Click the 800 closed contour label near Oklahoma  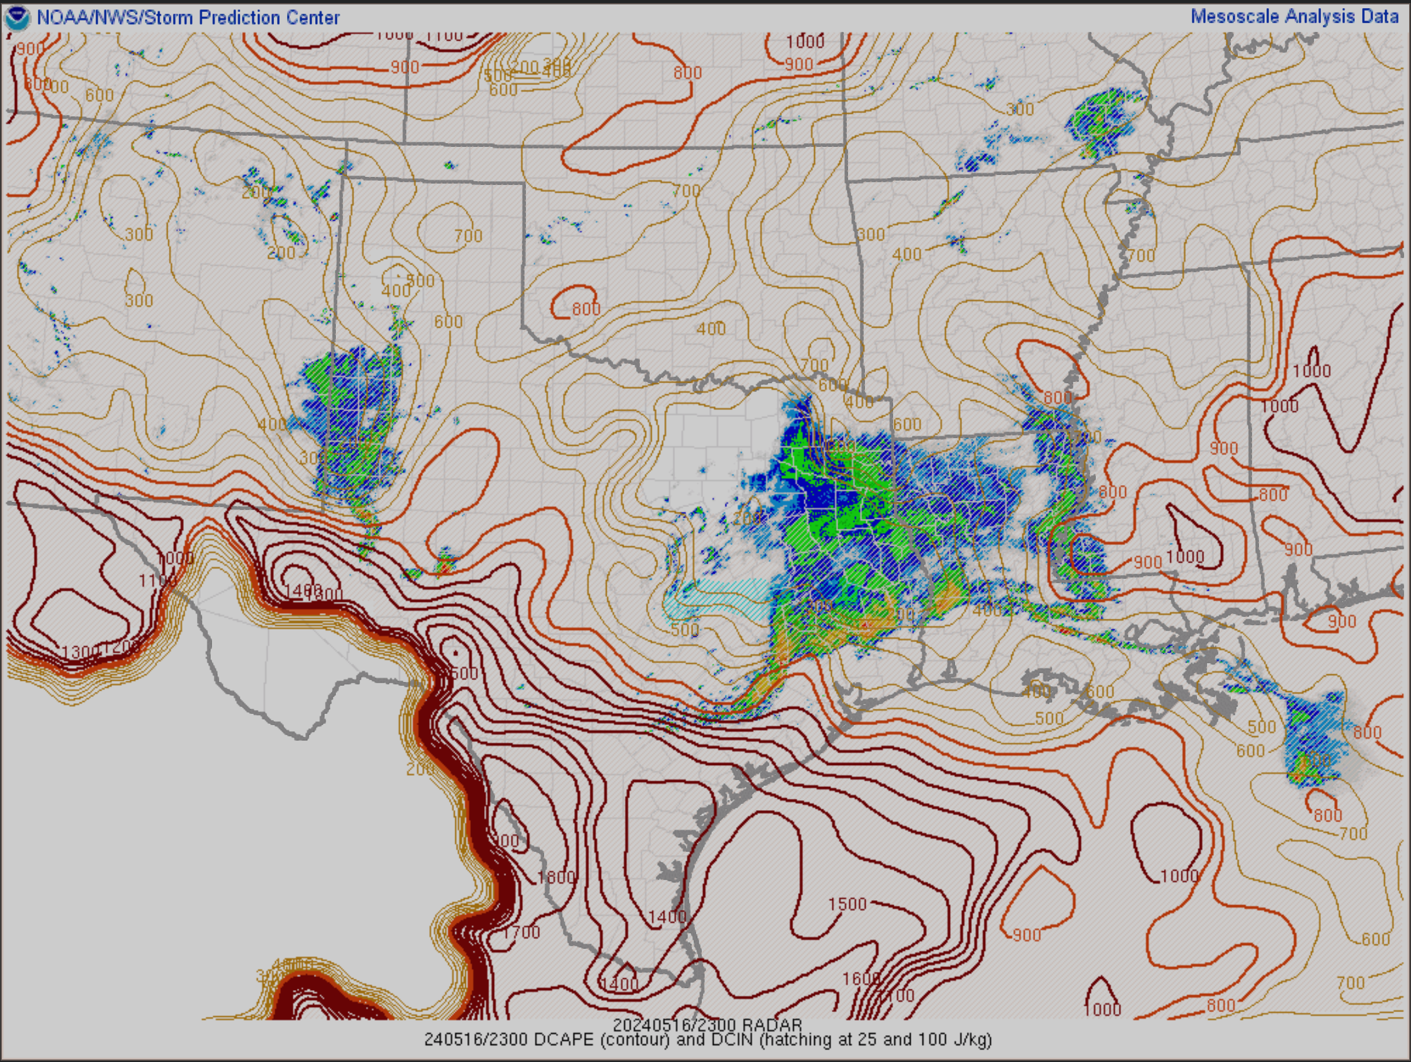coord(585,309)
